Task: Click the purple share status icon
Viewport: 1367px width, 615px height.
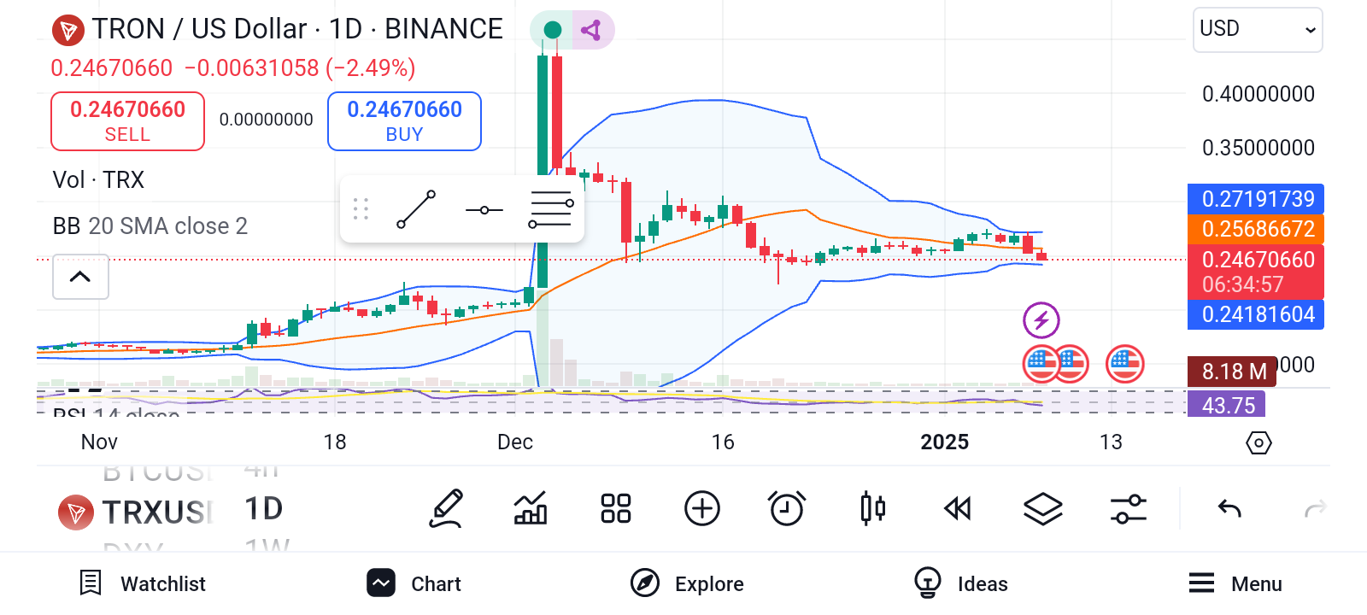Action: [x=591, y=31]
